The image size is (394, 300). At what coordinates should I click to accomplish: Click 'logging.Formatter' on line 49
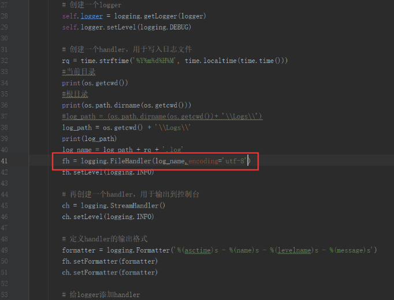pos(138,250)
